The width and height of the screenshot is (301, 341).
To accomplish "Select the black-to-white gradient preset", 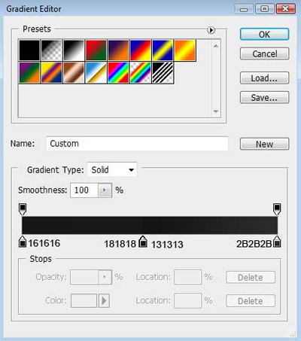I will 74,50.
